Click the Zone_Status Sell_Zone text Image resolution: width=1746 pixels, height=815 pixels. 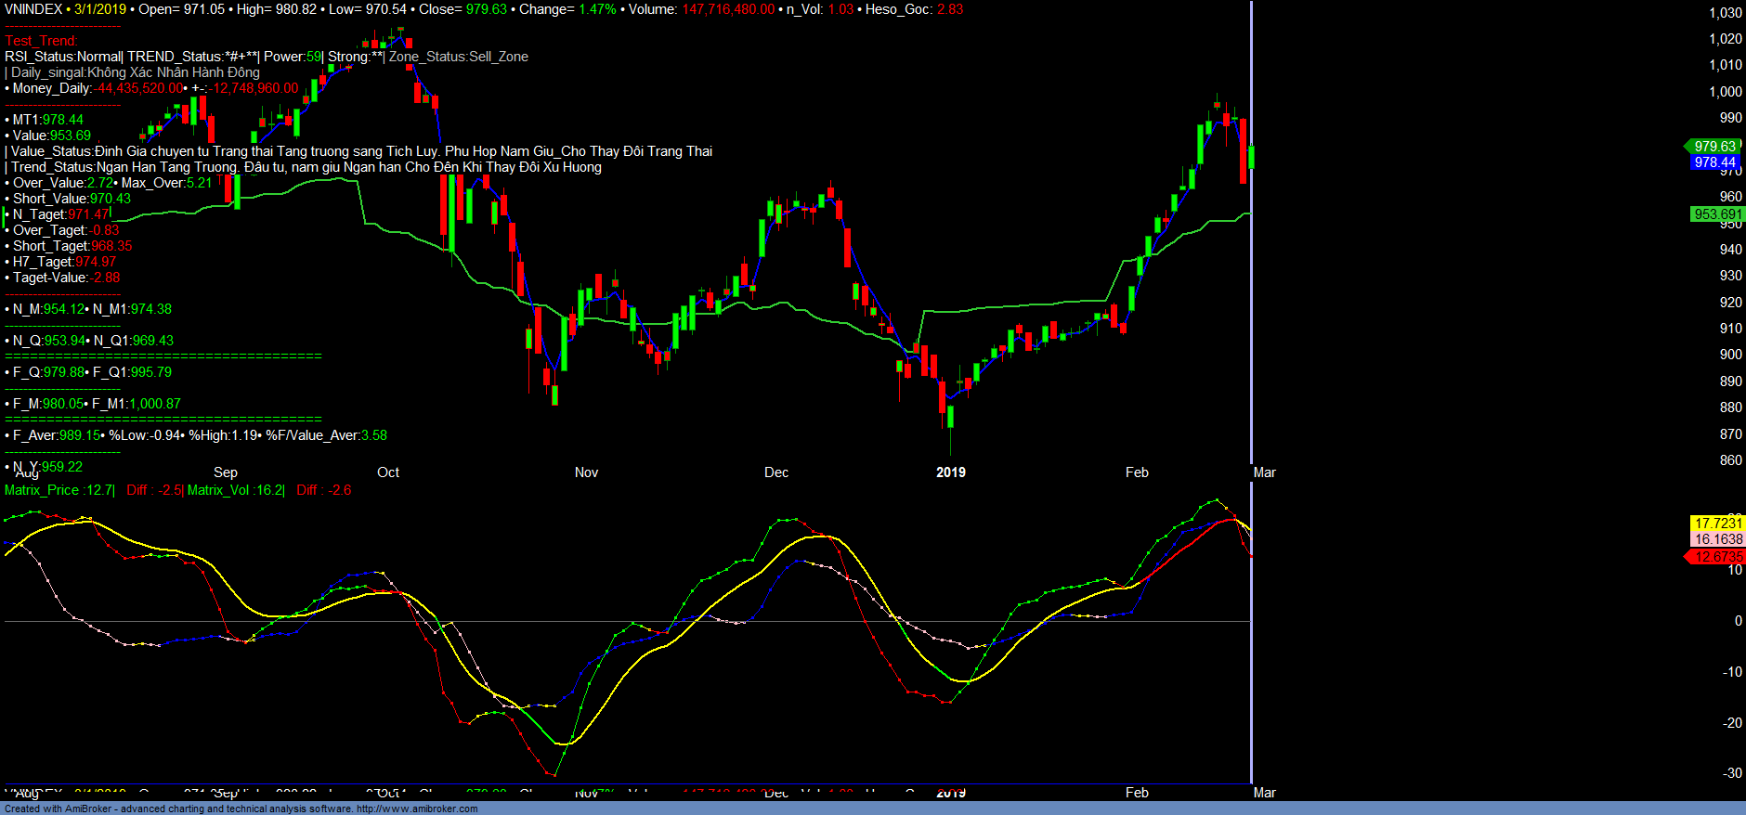[459, 57]
